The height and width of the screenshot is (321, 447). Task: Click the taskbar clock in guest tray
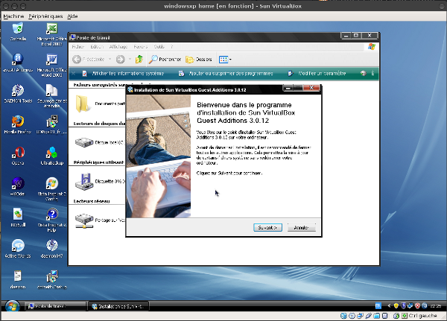coord(436,306)
